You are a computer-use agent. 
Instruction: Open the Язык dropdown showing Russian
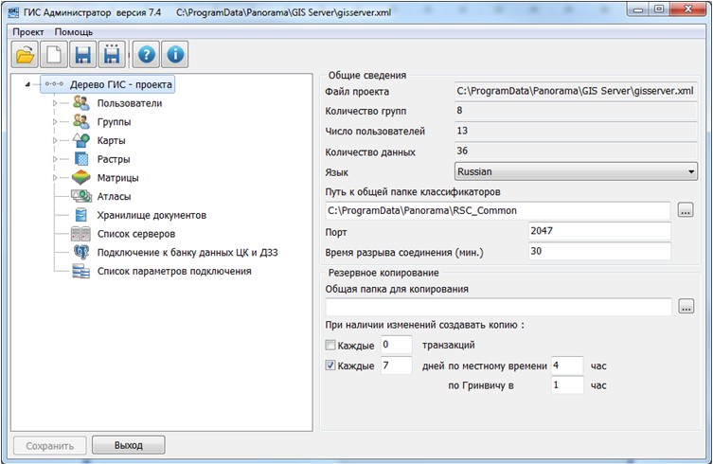tap(575, 172)
